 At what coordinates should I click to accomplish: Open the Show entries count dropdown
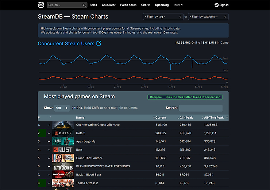click(x=62, y=108)
